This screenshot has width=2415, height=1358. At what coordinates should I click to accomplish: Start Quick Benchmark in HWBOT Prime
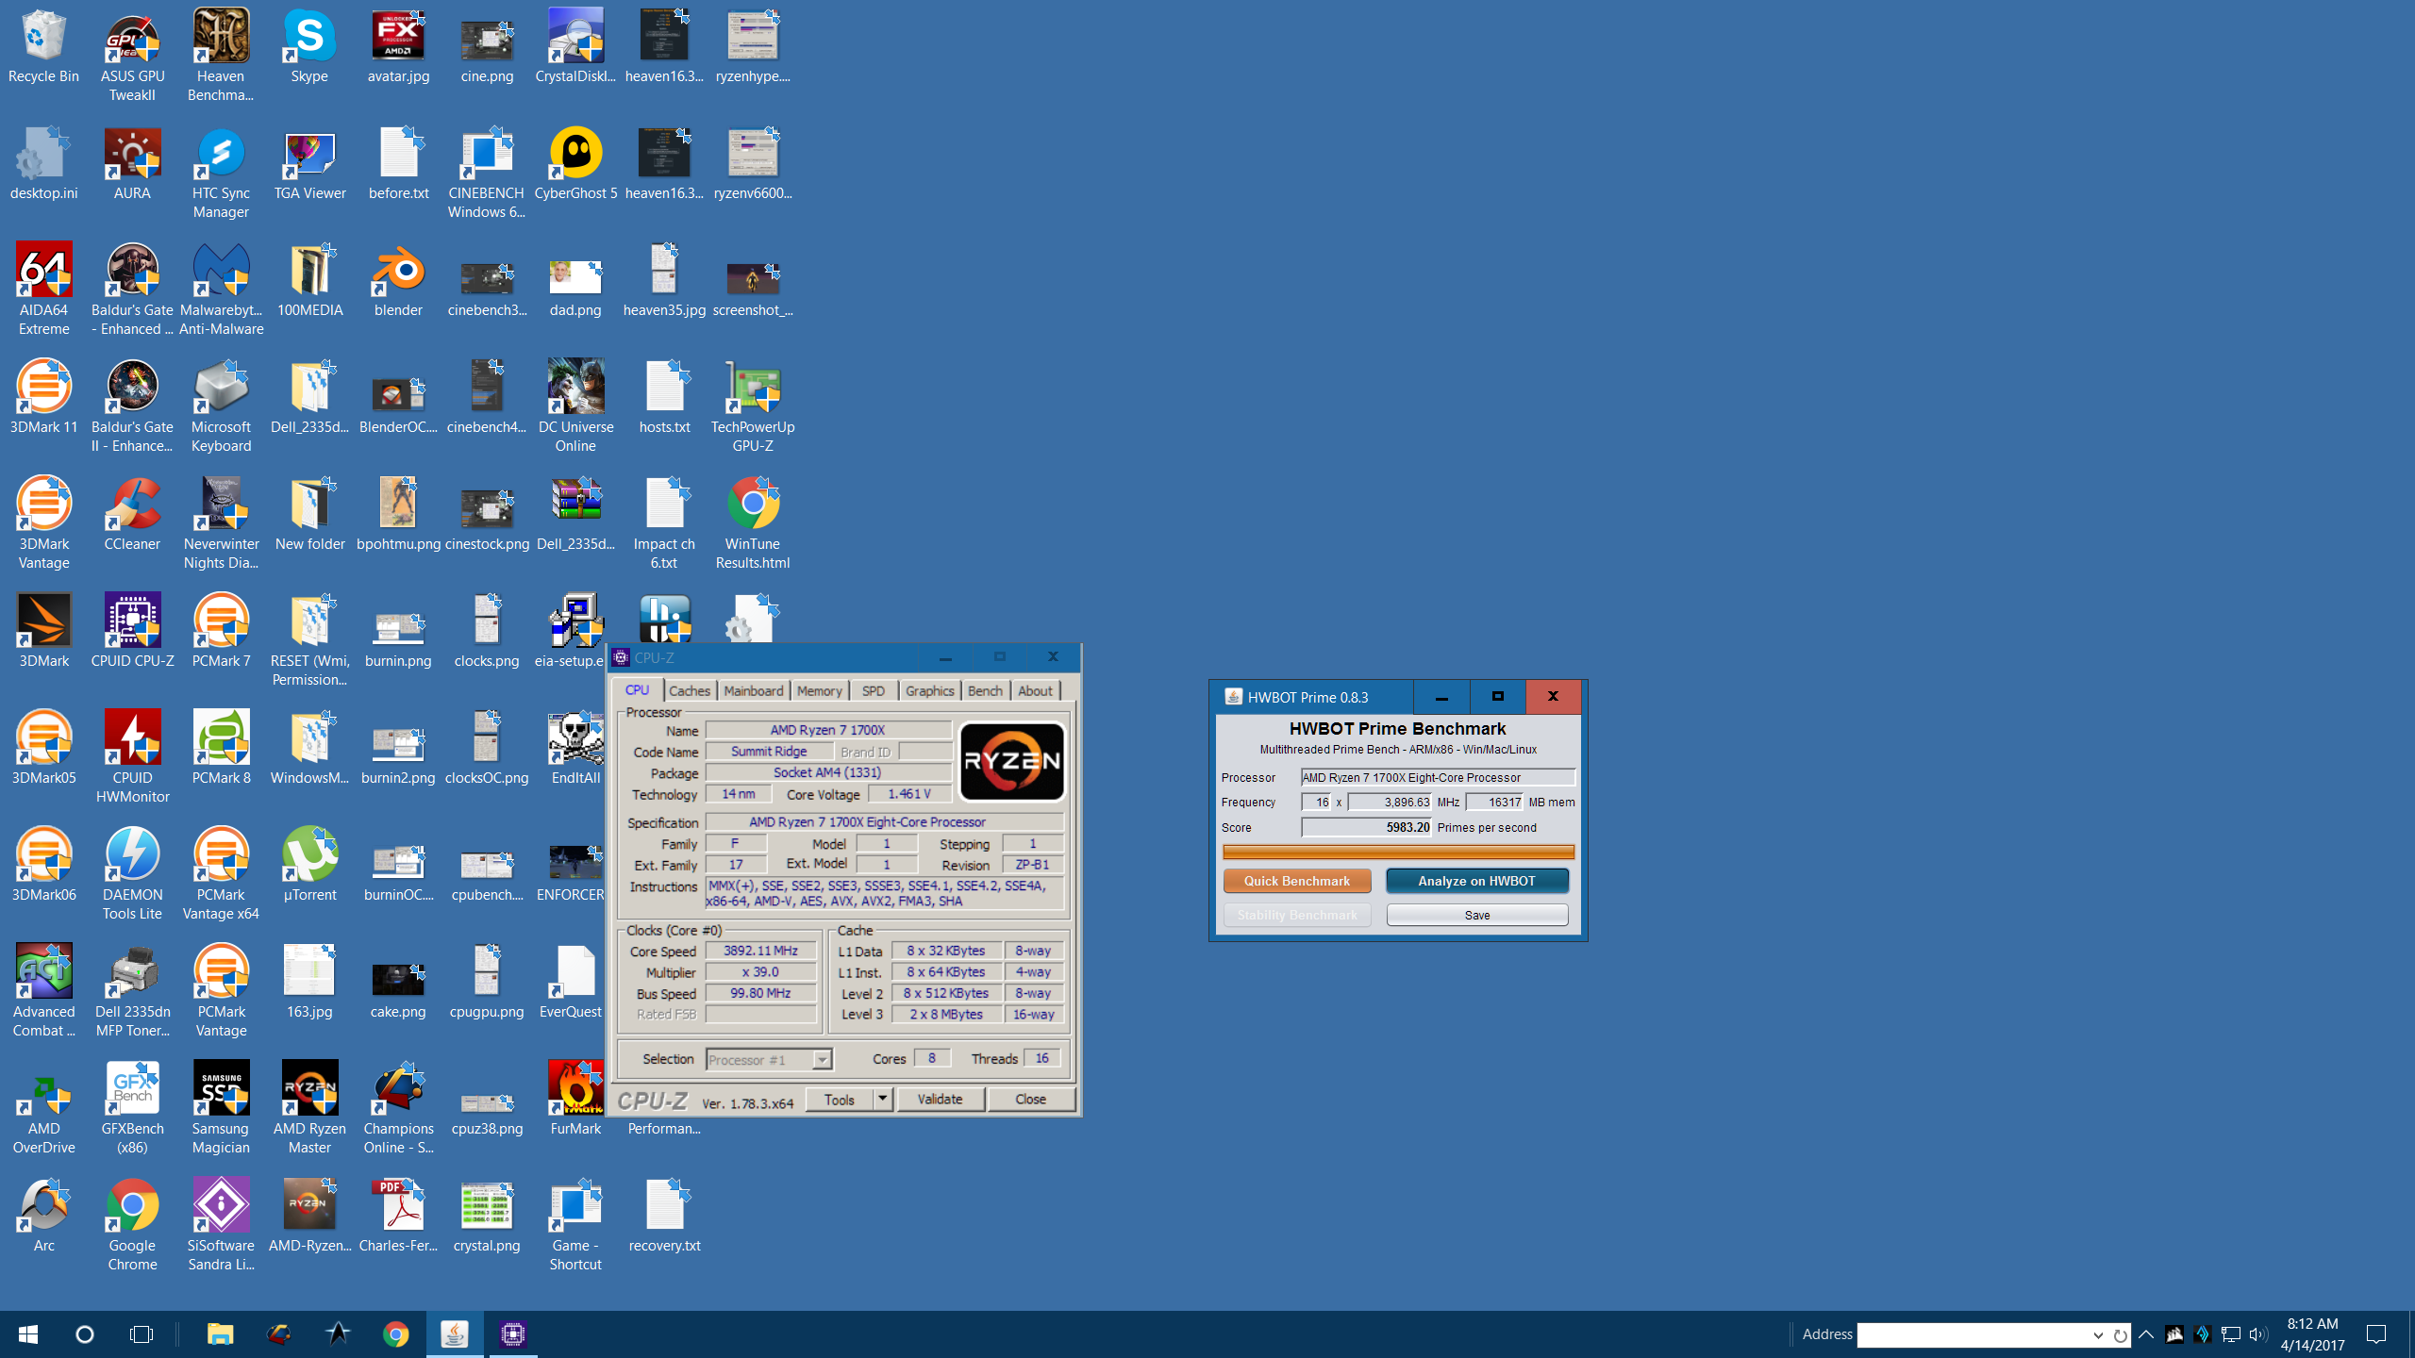(x=1297, y=881)
